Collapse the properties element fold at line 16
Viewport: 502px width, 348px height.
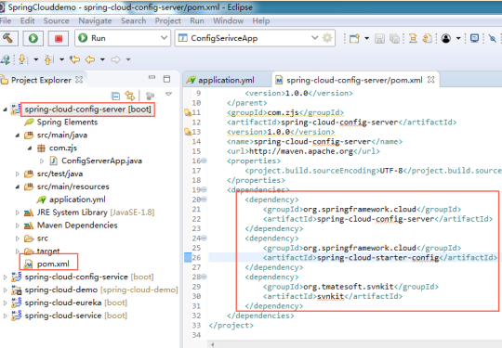click(204, 161)
